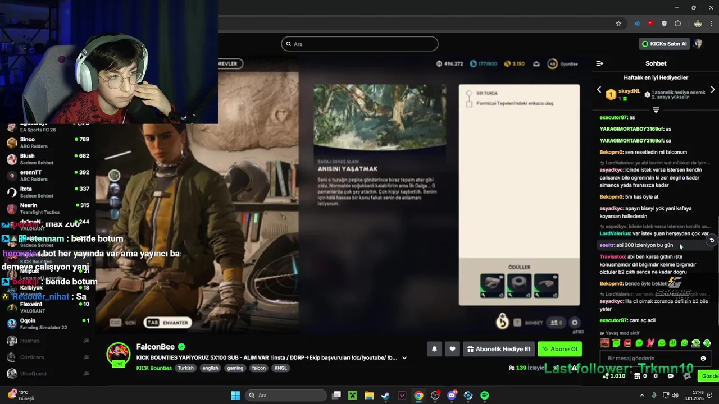Open erennTT channel in sidebar

click(x=48, y=176)
